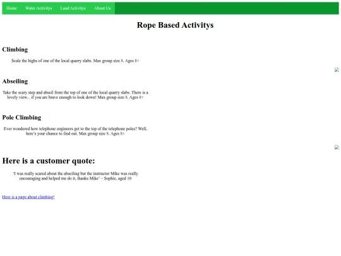341x256 pixels.
Task: Go to Land Activitys in the navbar
Action: (x=73, y=8)
